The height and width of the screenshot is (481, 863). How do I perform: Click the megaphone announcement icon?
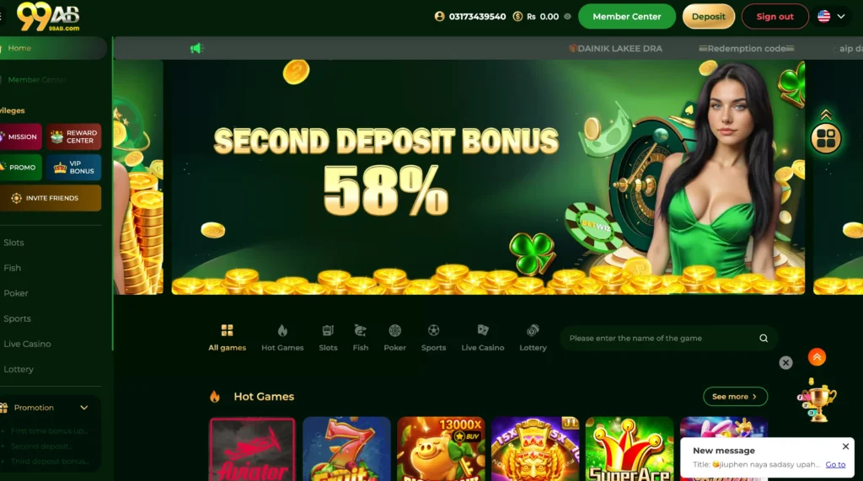[x=196, y=48]
